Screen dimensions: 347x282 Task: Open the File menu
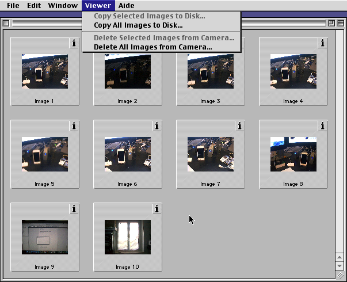tap(13, 5)
